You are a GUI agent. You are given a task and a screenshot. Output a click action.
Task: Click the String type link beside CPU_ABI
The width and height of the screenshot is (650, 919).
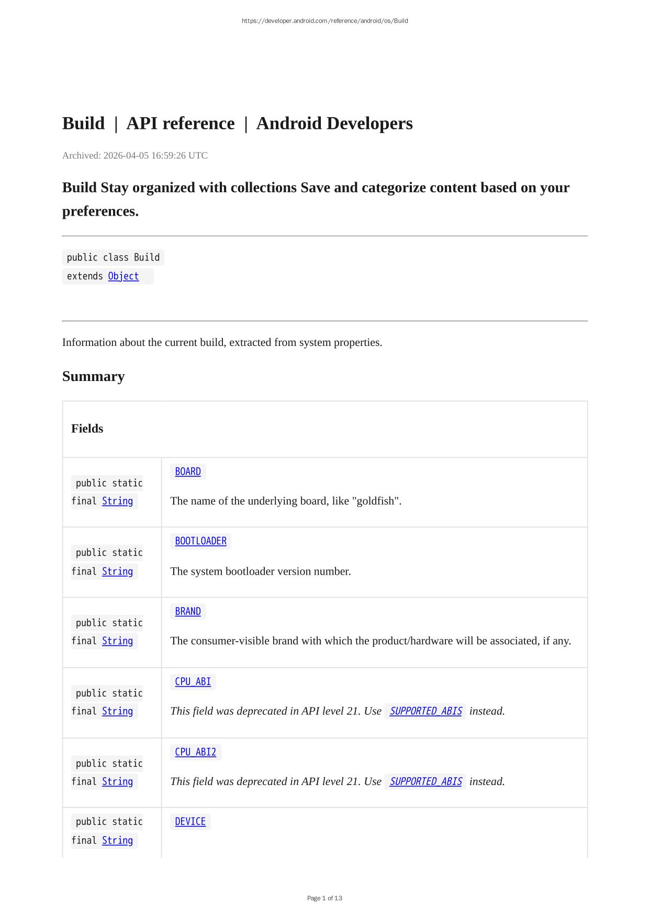117,711
